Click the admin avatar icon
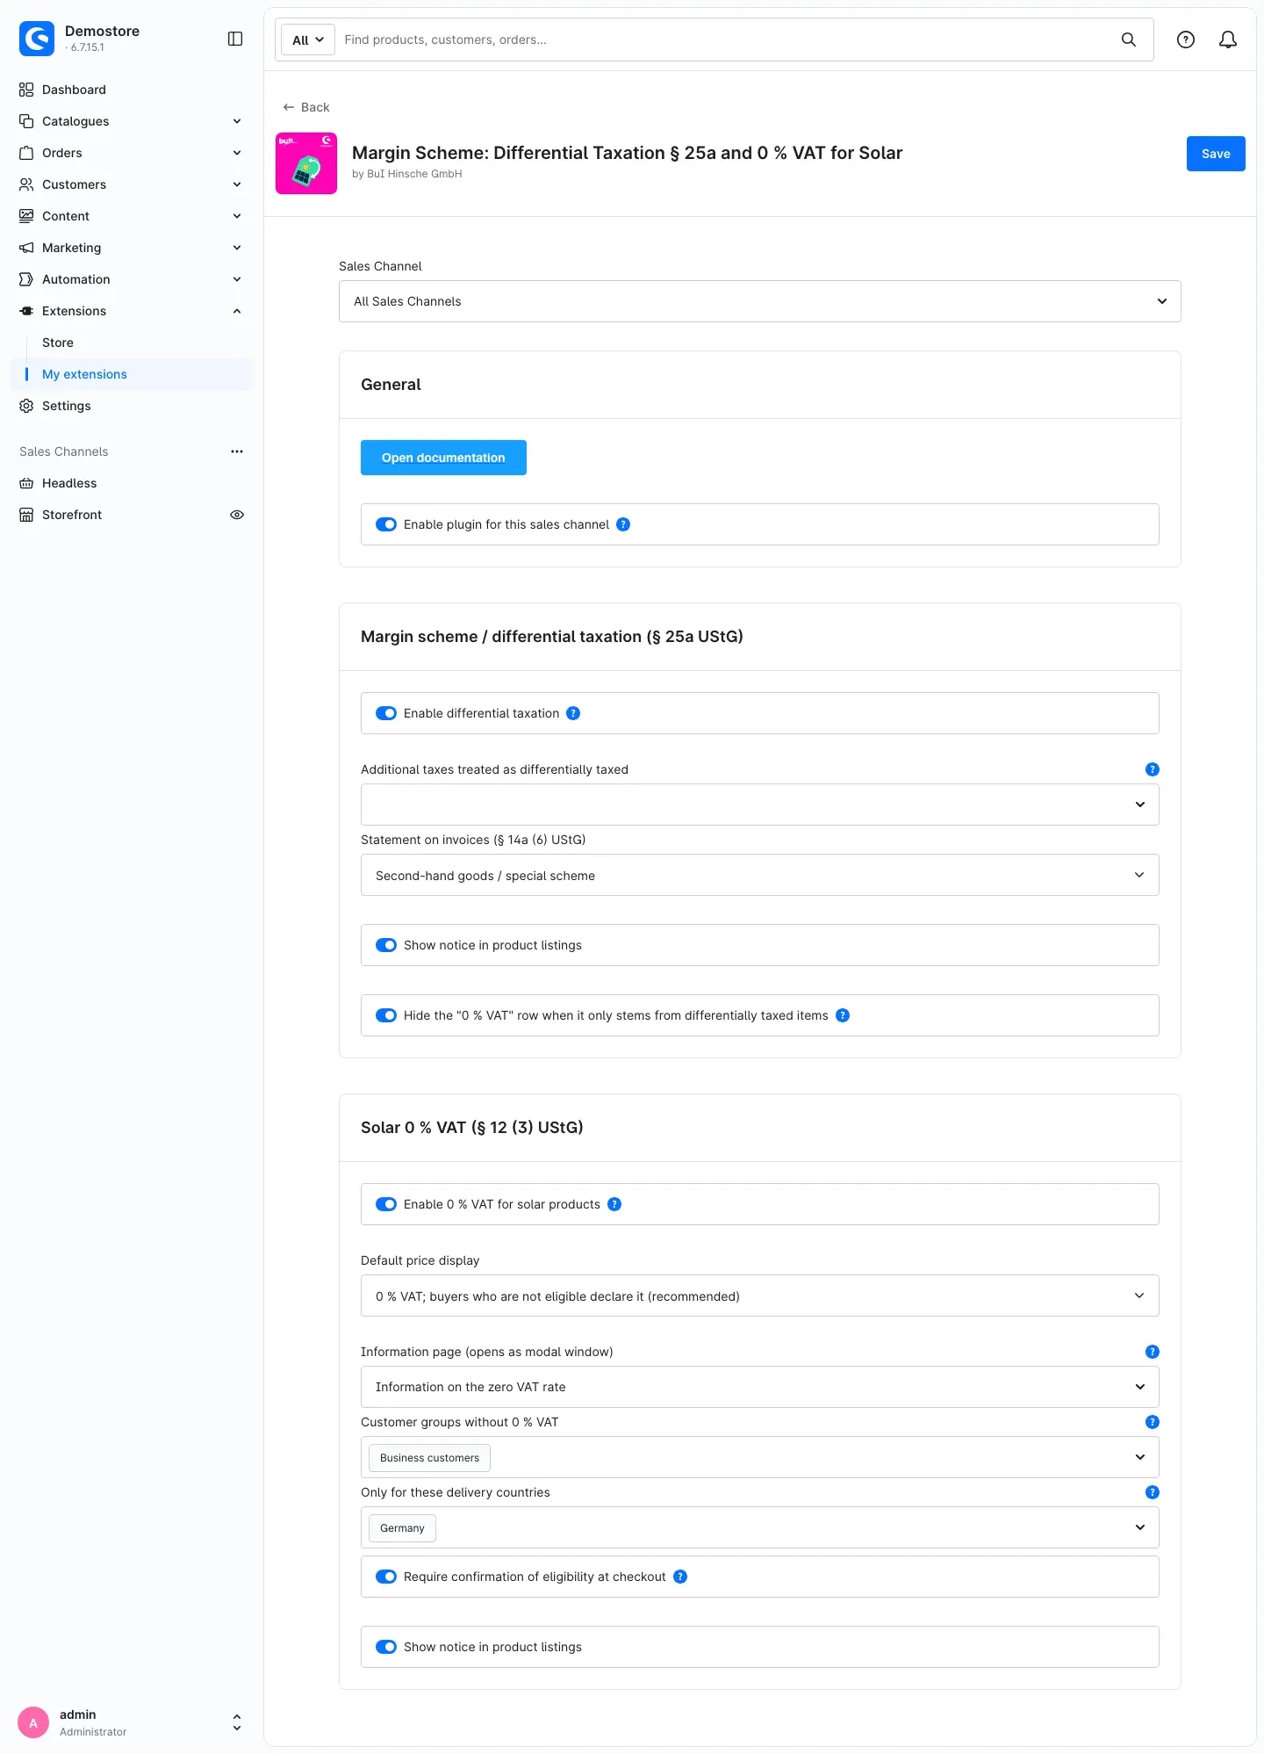The image size is (1264, 1754). pos(33,1722)
